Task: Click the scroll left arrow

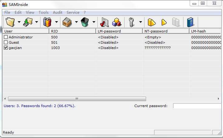Action: click(x=5, y=99)
